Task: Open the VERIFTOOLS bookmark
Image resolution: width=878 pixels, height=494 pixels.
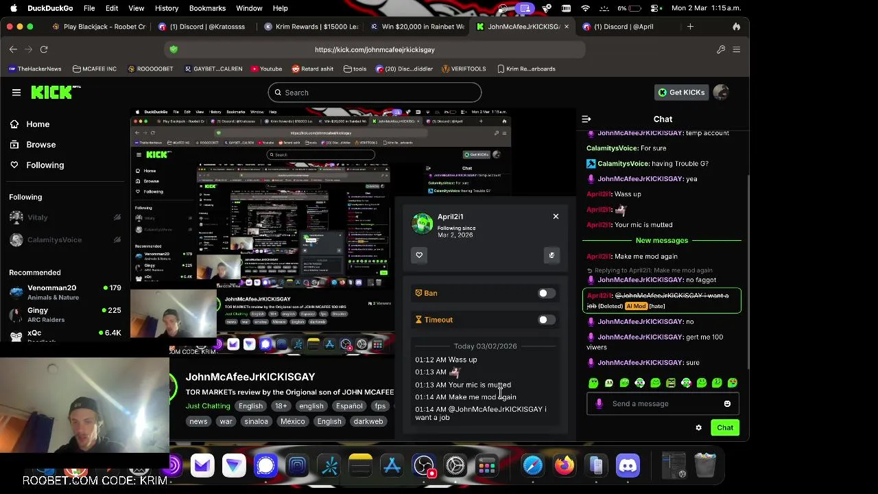Action: coord(464,69)
